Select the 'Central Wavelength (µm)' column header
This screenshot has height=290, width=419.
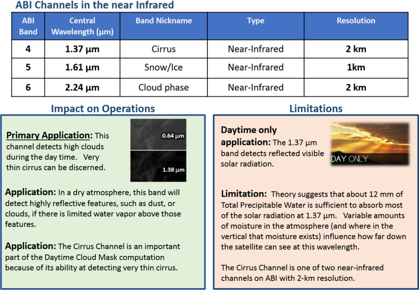pos(82,26)
